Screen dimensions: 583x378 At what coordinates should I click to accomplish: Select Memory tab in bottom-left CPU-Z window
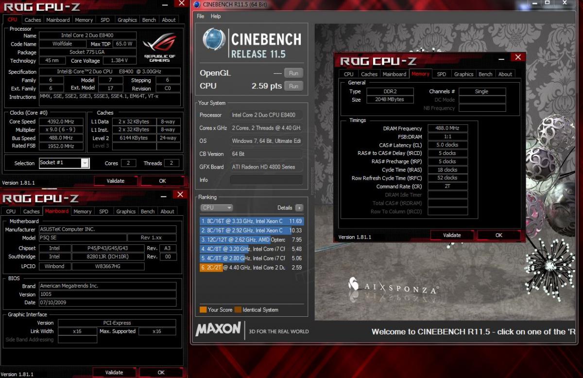tap(82, 211)
